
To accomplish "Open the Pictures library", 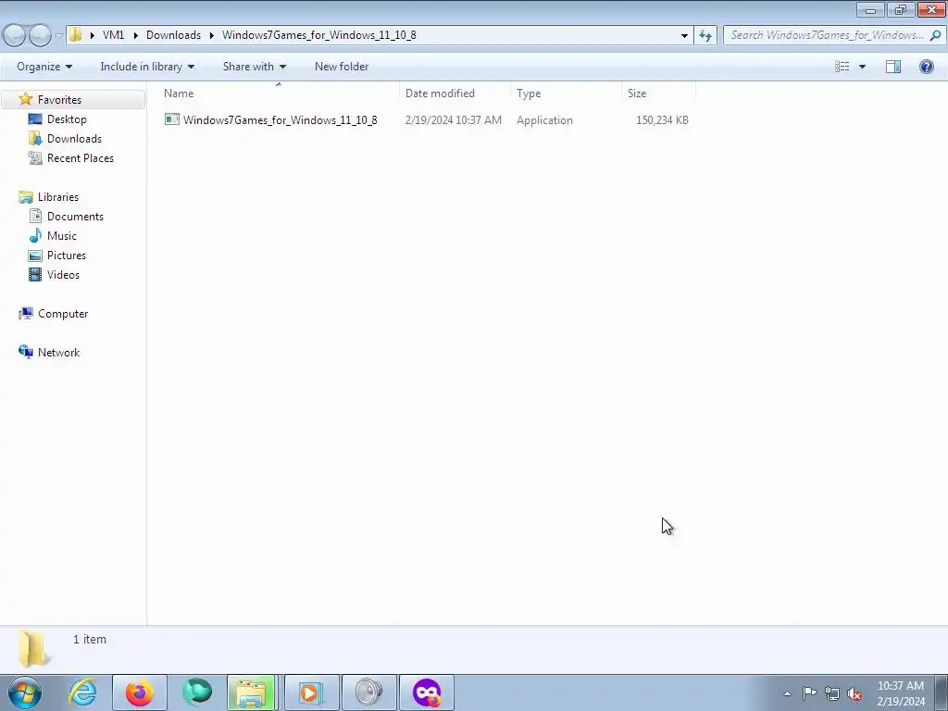I will [67, 256].
